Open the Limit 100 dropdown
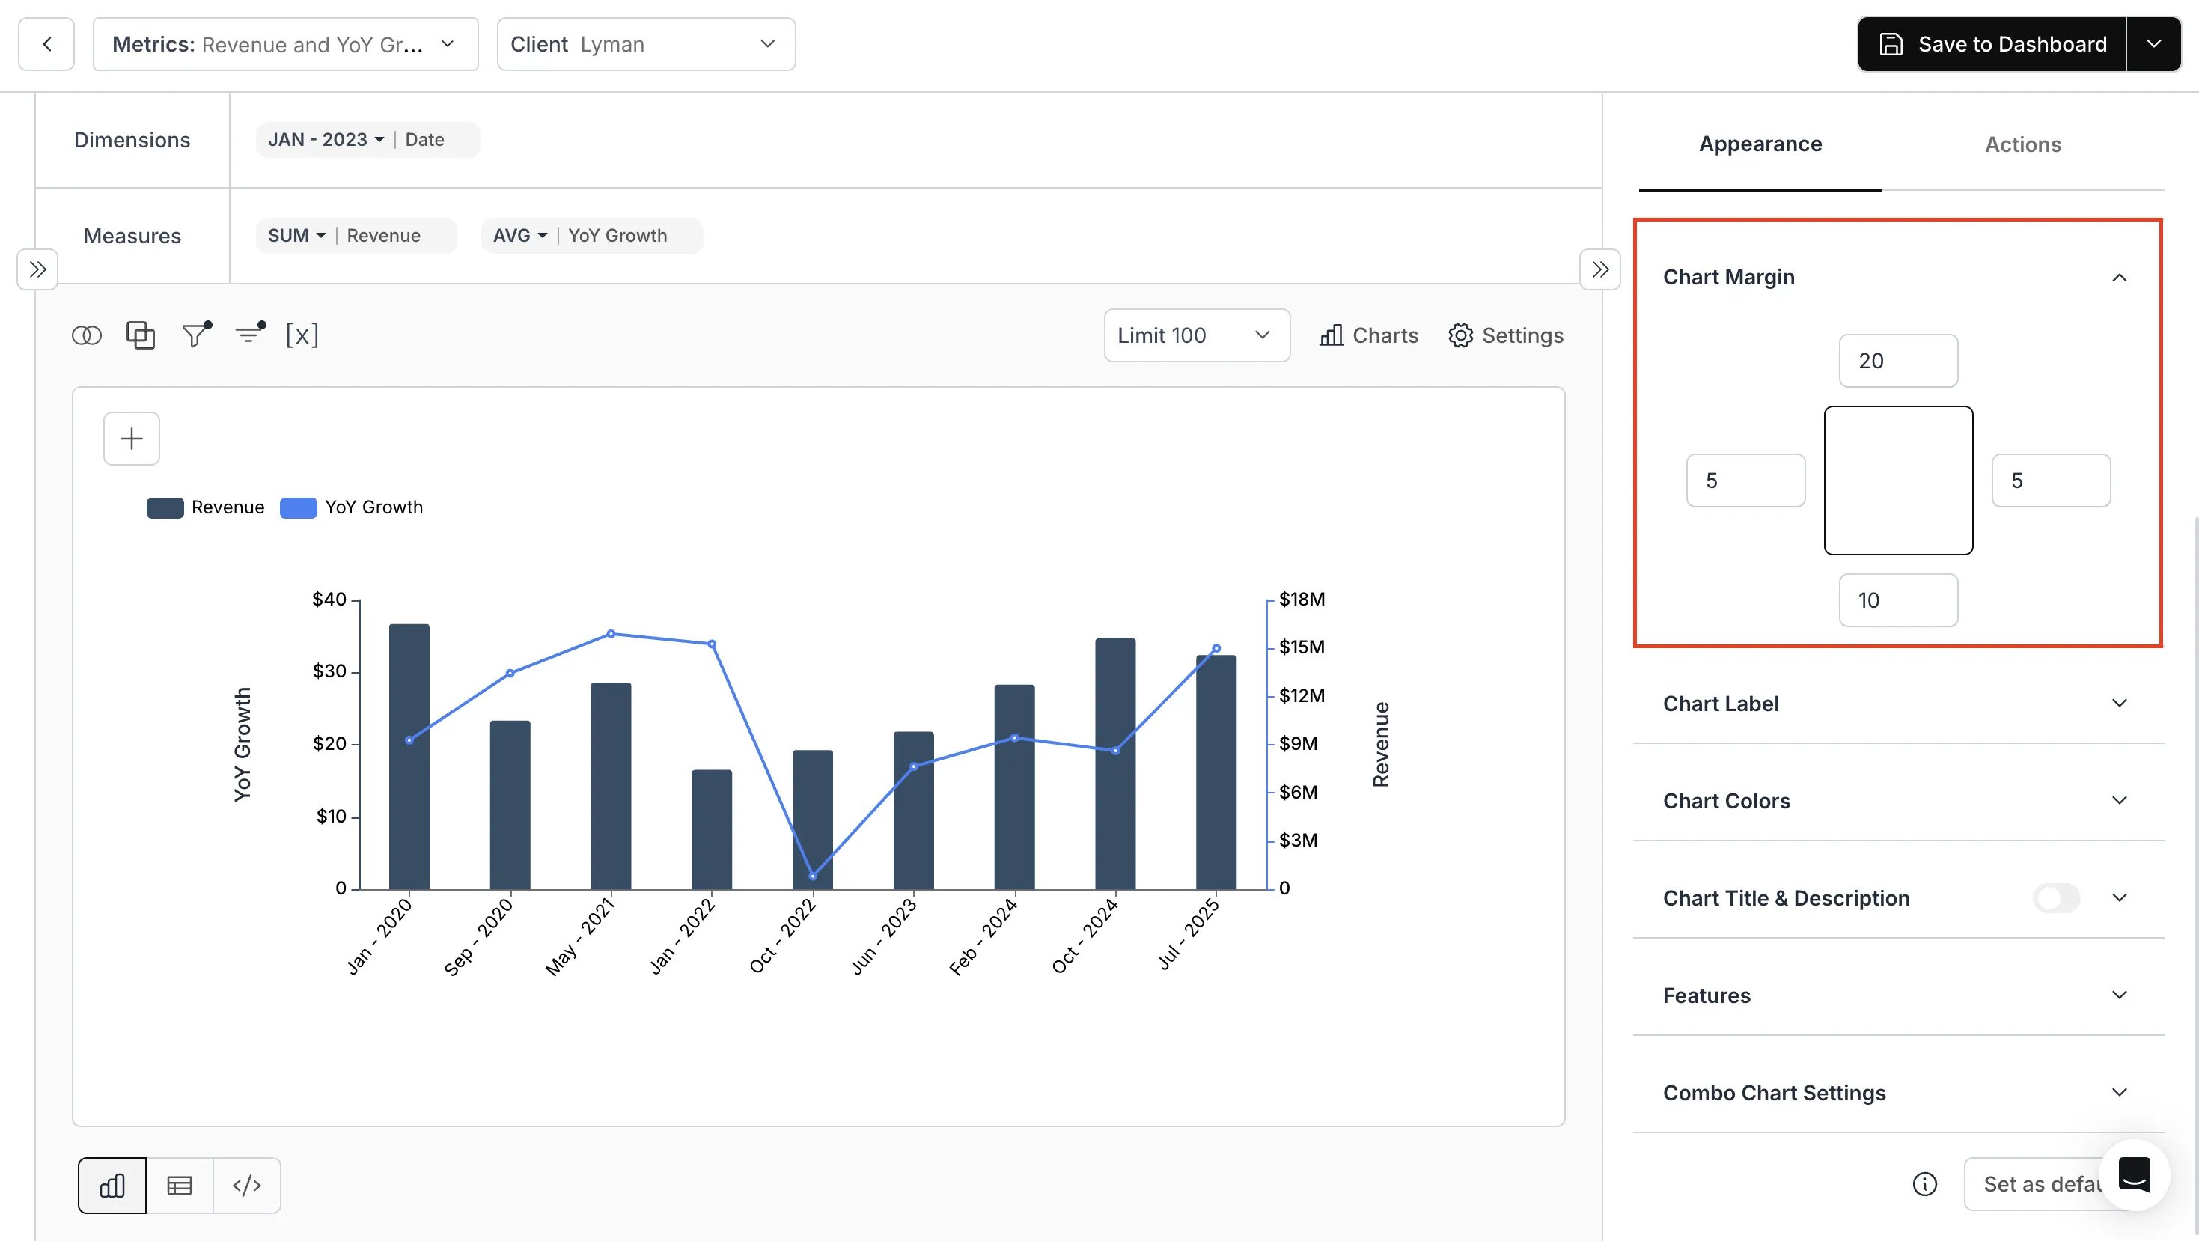Image resolution: width=2199 pixels, height=1241 pixels. (x=1197, y=335)
